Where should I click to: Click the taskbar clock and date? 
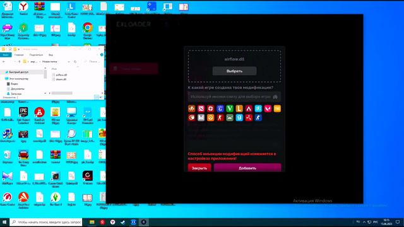point(386,222)
